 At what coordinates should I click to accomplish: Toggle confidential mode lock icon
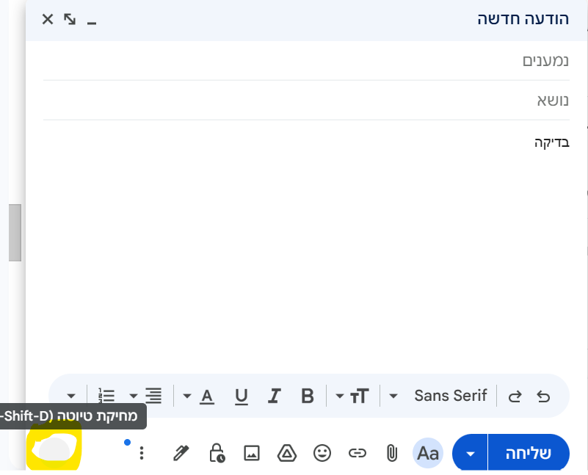point(217,453)
